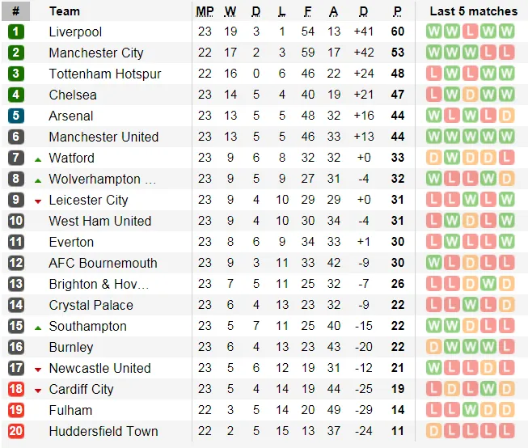Click the up arrow next to Southampton
This screenshot has height=448, width=528.
[x=38, y=327]
